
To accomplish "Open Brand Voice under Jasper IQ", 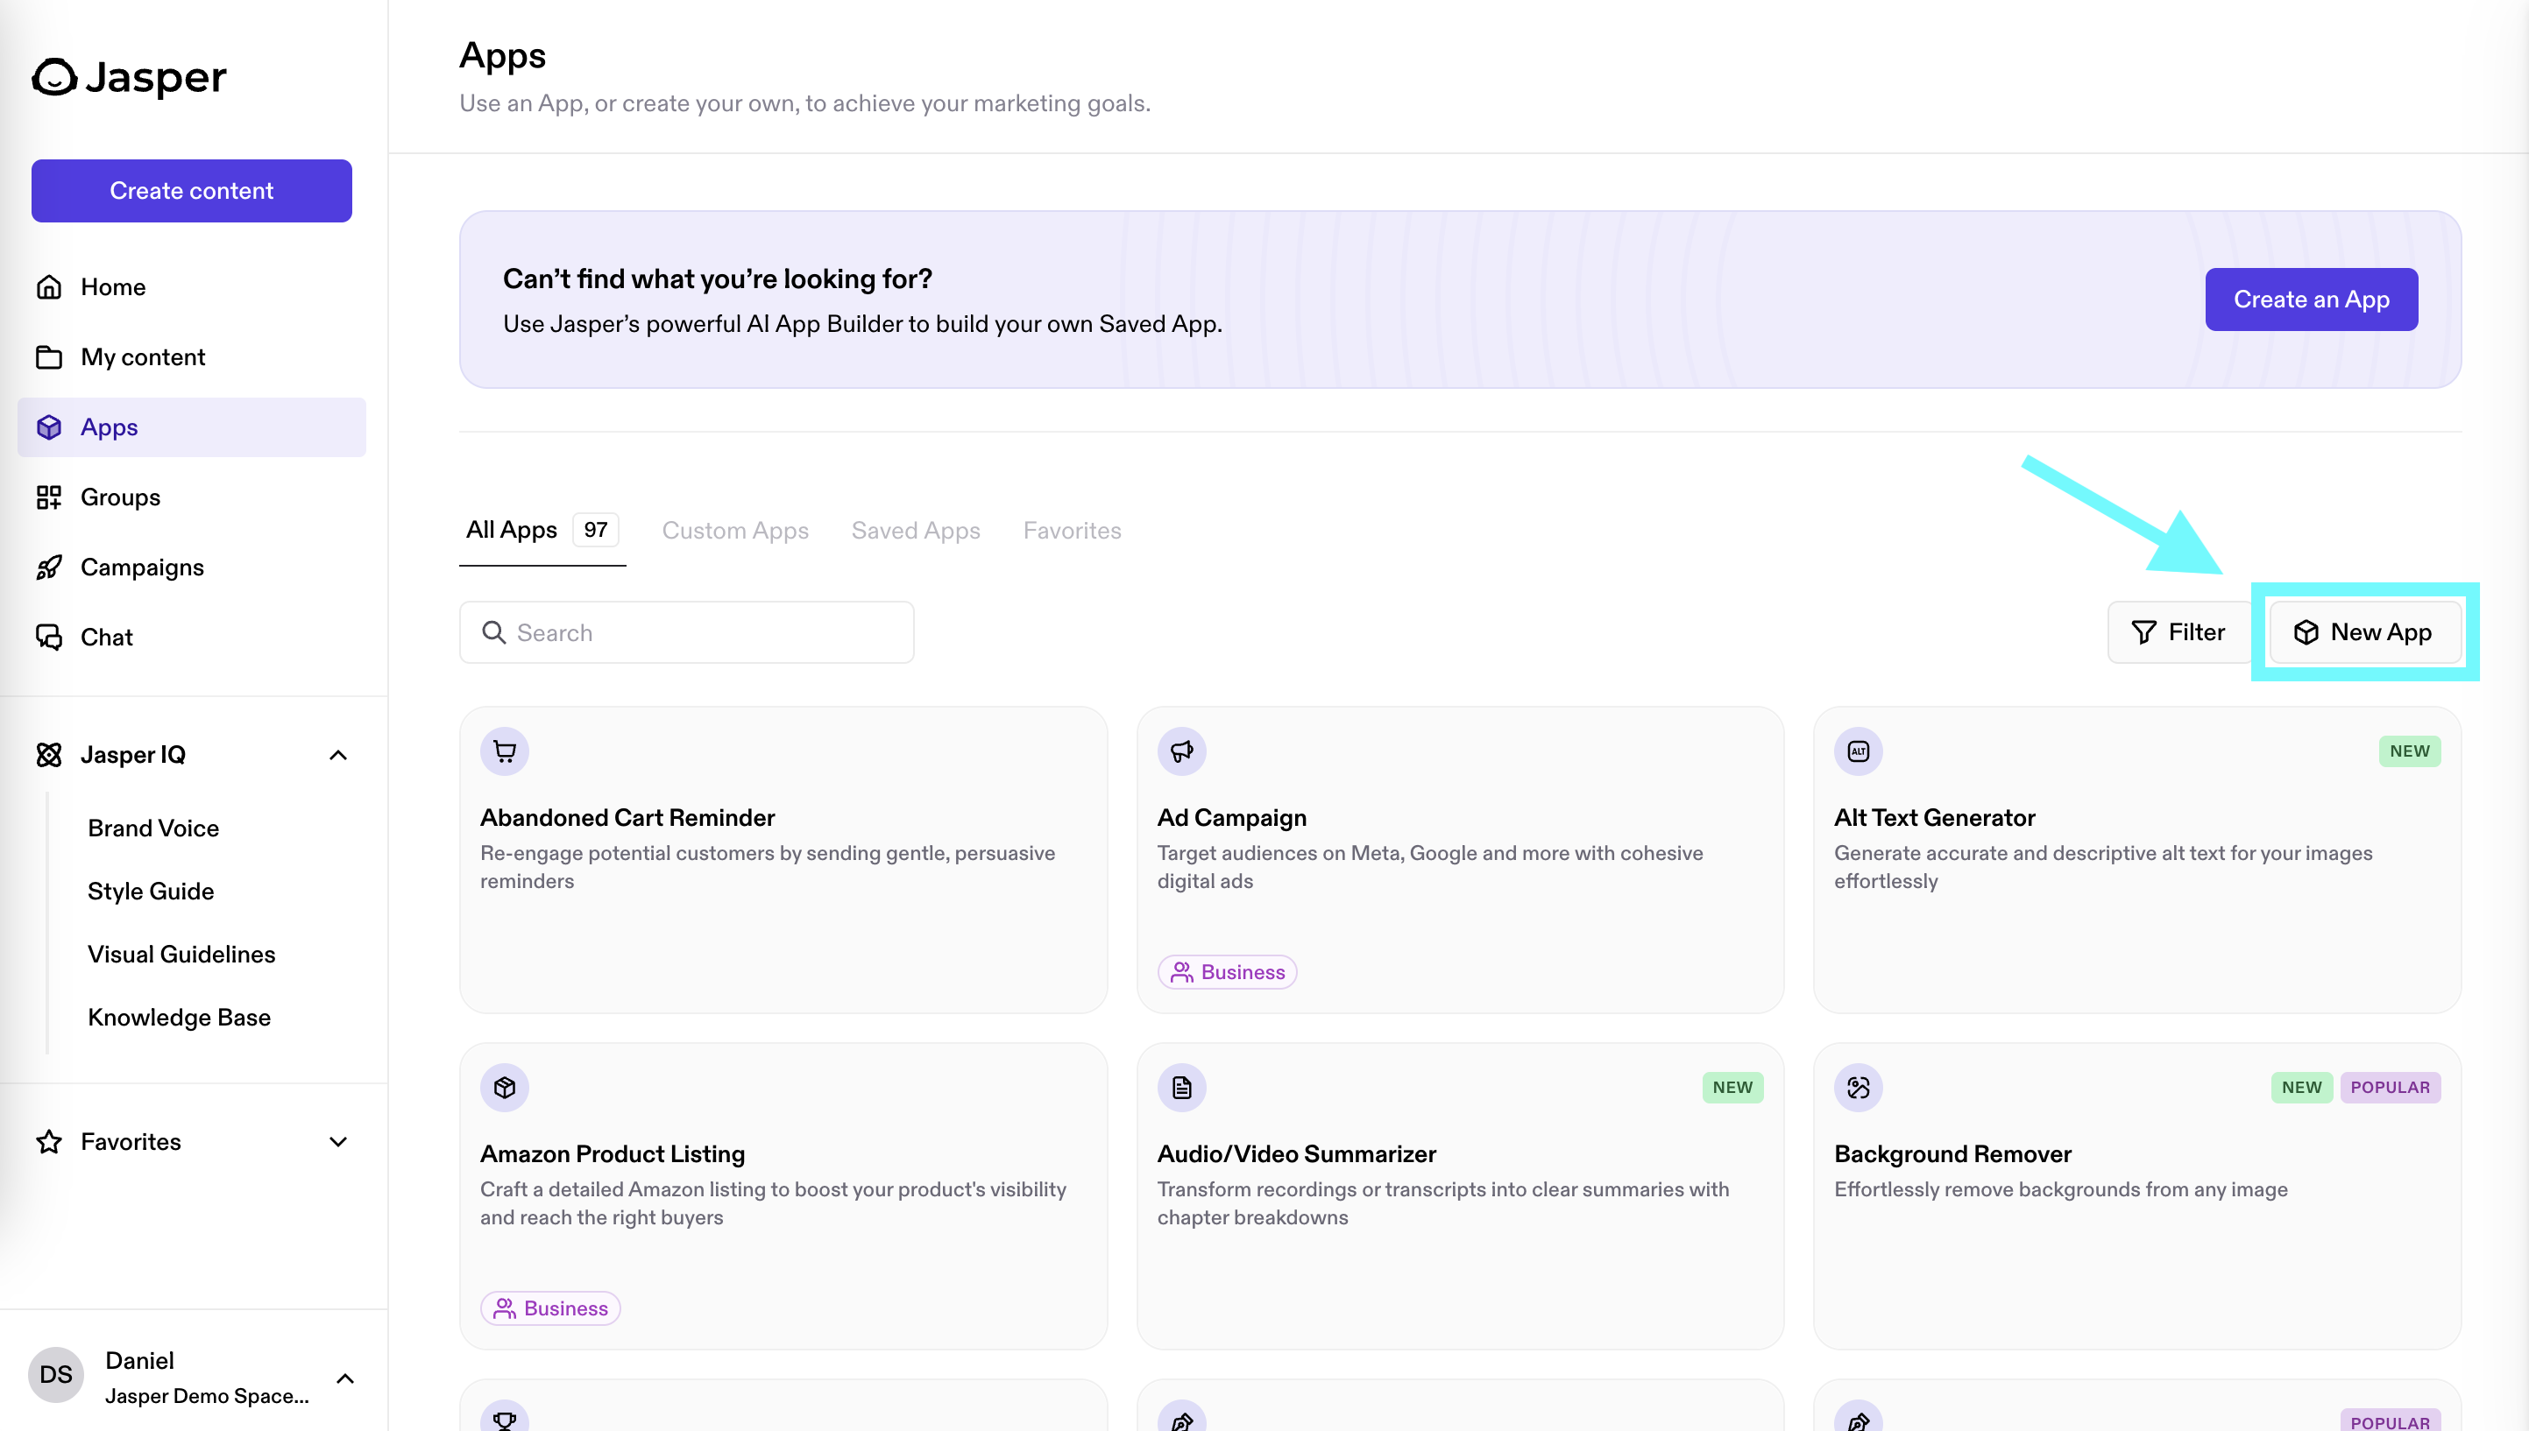I will click(x=153, y=828).
